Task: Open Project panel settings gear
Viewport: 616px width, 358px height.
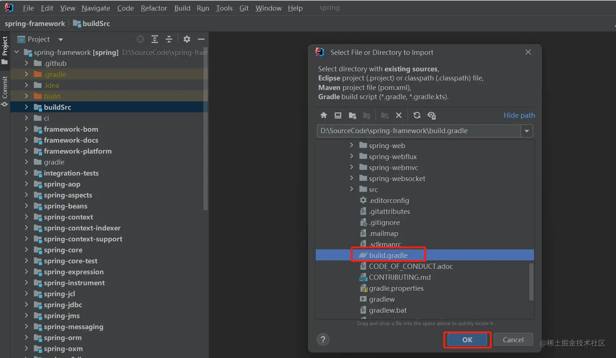Action: (187, 39)
